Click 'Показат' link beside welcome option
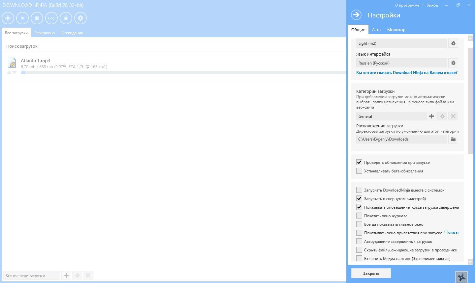The height and width of the screenshot is (283, 475). (x=452, y=232)
